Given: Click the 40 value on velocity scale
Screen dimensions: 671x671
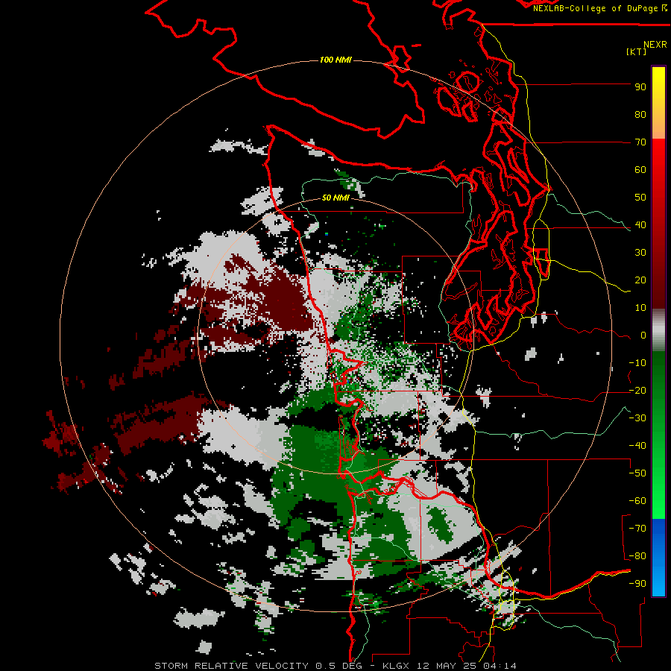Looking at the screenshot, I should pyautogui.click(x=640, y=225).
